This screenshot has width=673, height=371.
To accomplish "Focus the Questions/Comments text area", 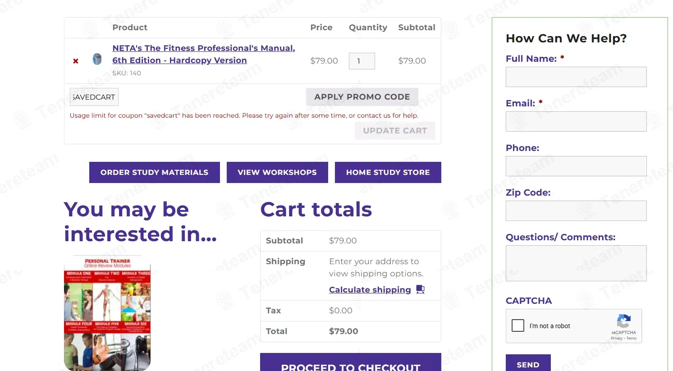I will (x=576, y=263).
